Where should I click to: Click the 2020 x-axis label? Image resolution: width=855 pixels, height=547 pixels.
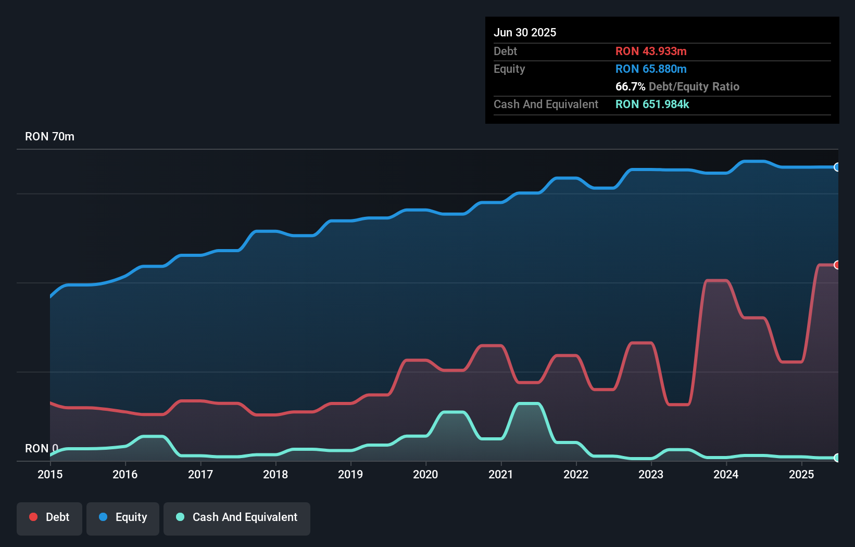coord(425,474)
